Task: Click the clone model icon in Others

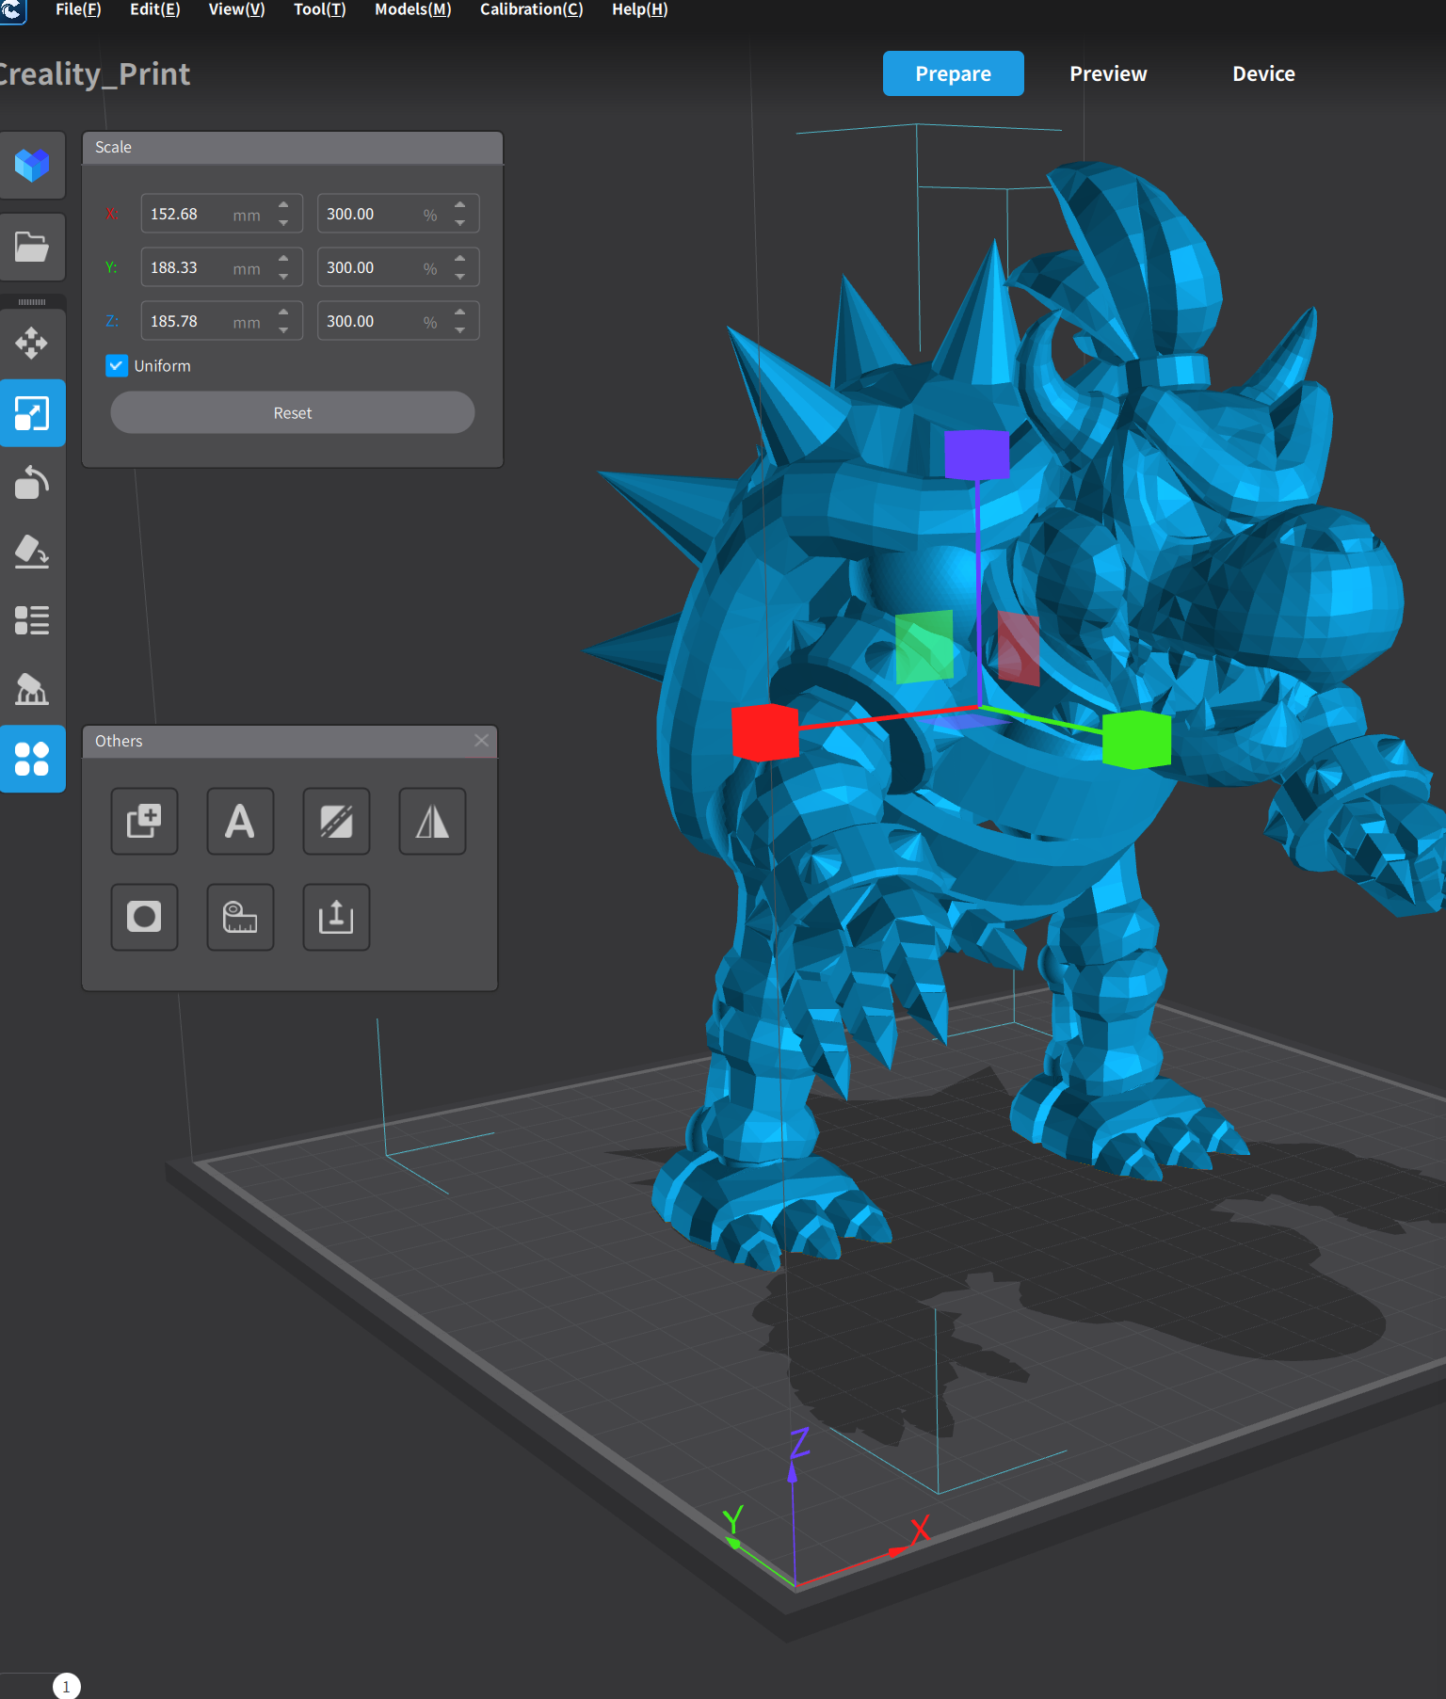Action: [144, 821]
